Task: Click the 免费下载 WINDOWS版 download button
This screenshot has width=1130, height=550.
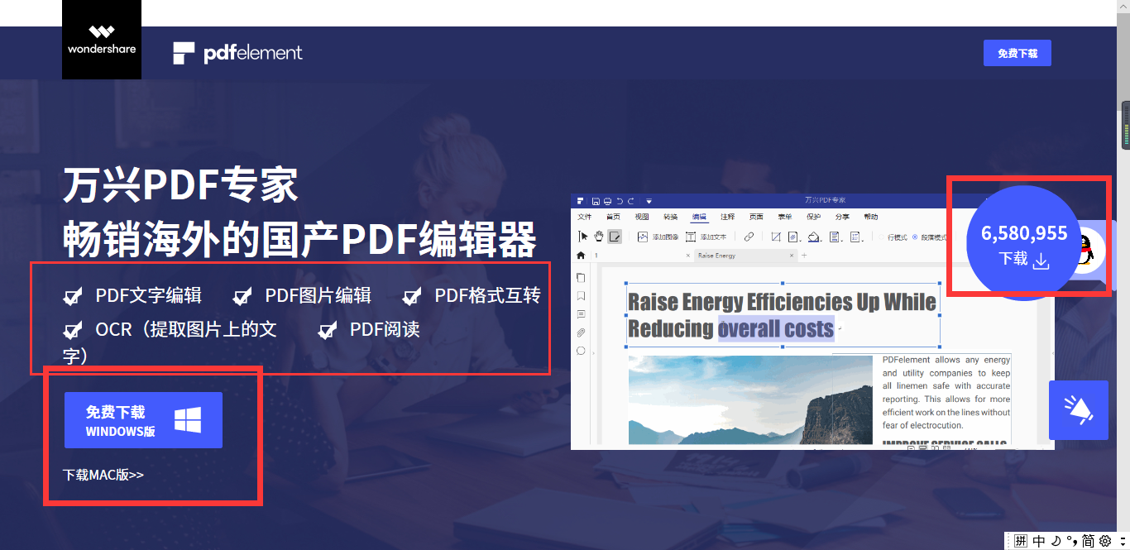Action: point(142,419)
